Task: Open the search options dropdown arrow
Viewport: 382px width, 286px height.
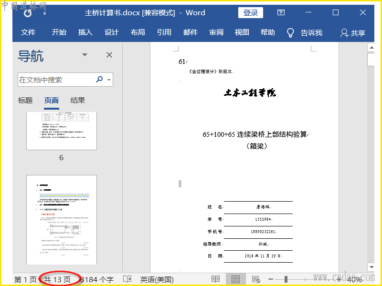Action: 109,80
